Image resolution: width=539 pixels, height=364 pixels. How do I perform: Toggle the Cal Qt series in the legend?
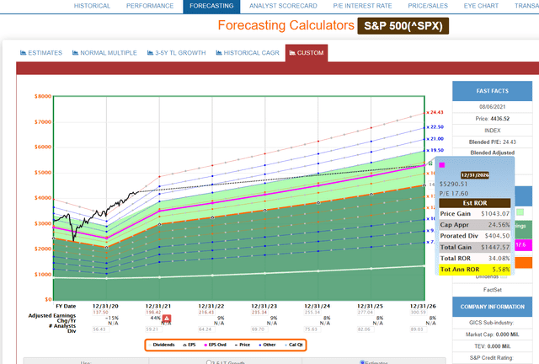(x=294, y=345)
